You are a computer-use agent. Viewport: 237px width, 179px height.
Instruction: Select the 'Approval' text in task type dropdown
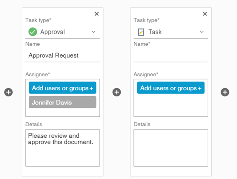[53, 32]
